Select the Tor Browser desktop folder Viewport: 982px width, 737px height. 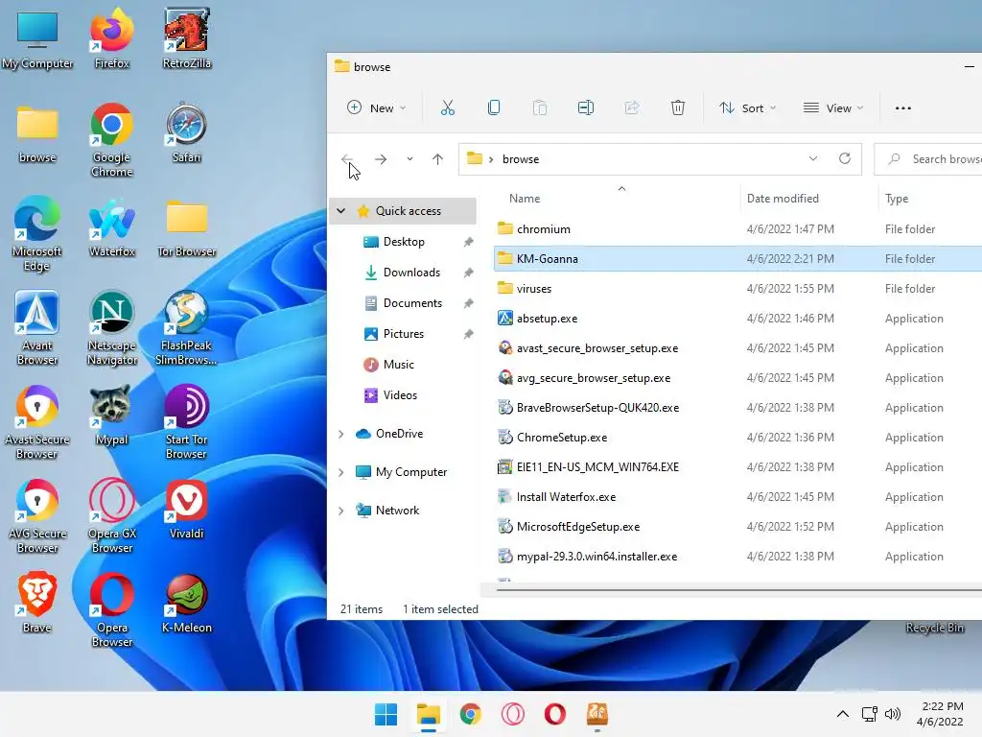[187, 226]
